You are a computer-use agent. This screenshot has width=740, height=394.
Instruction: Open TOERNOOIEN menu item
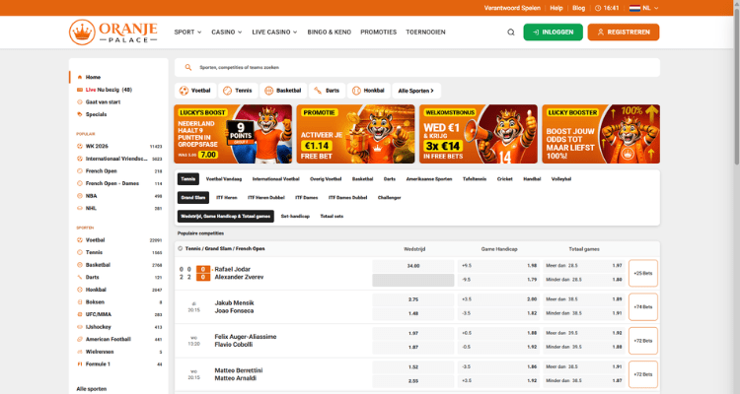[425, 33]
